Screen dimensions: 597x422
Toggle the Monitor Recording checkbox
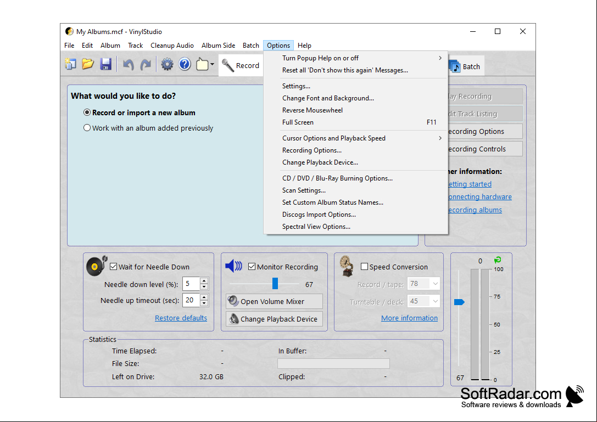pos(252,267)
